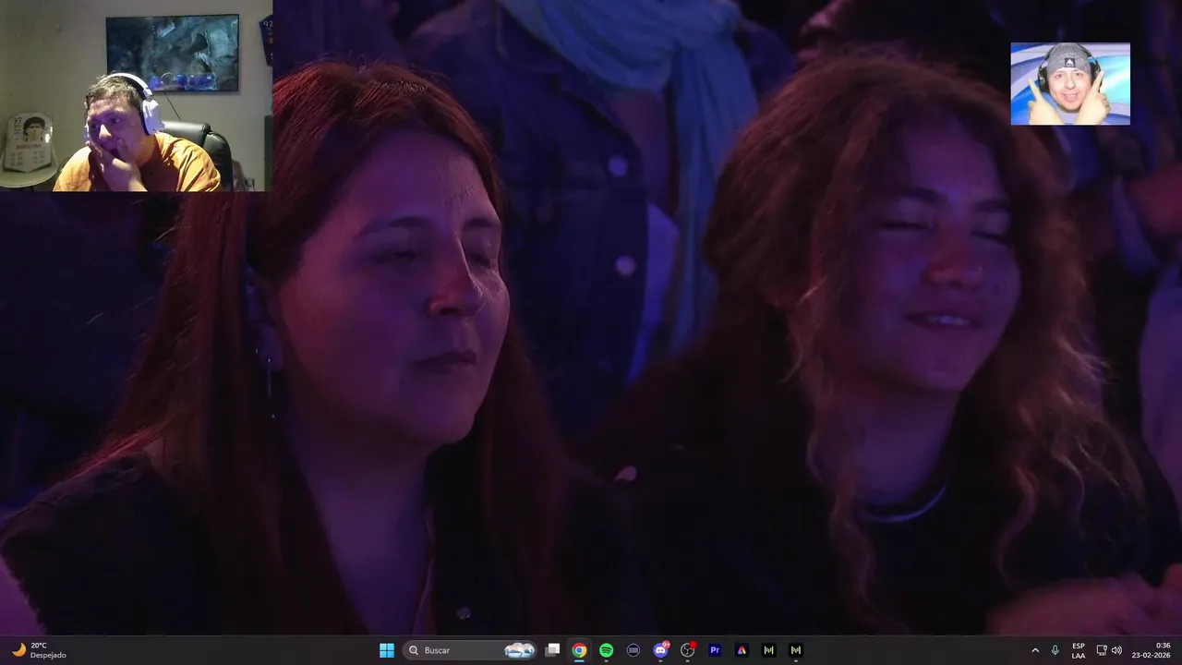Viewport: 1182px width, 665px height.
Task: Open OBS Studio from the taskbar
Action: click(687, 650)
